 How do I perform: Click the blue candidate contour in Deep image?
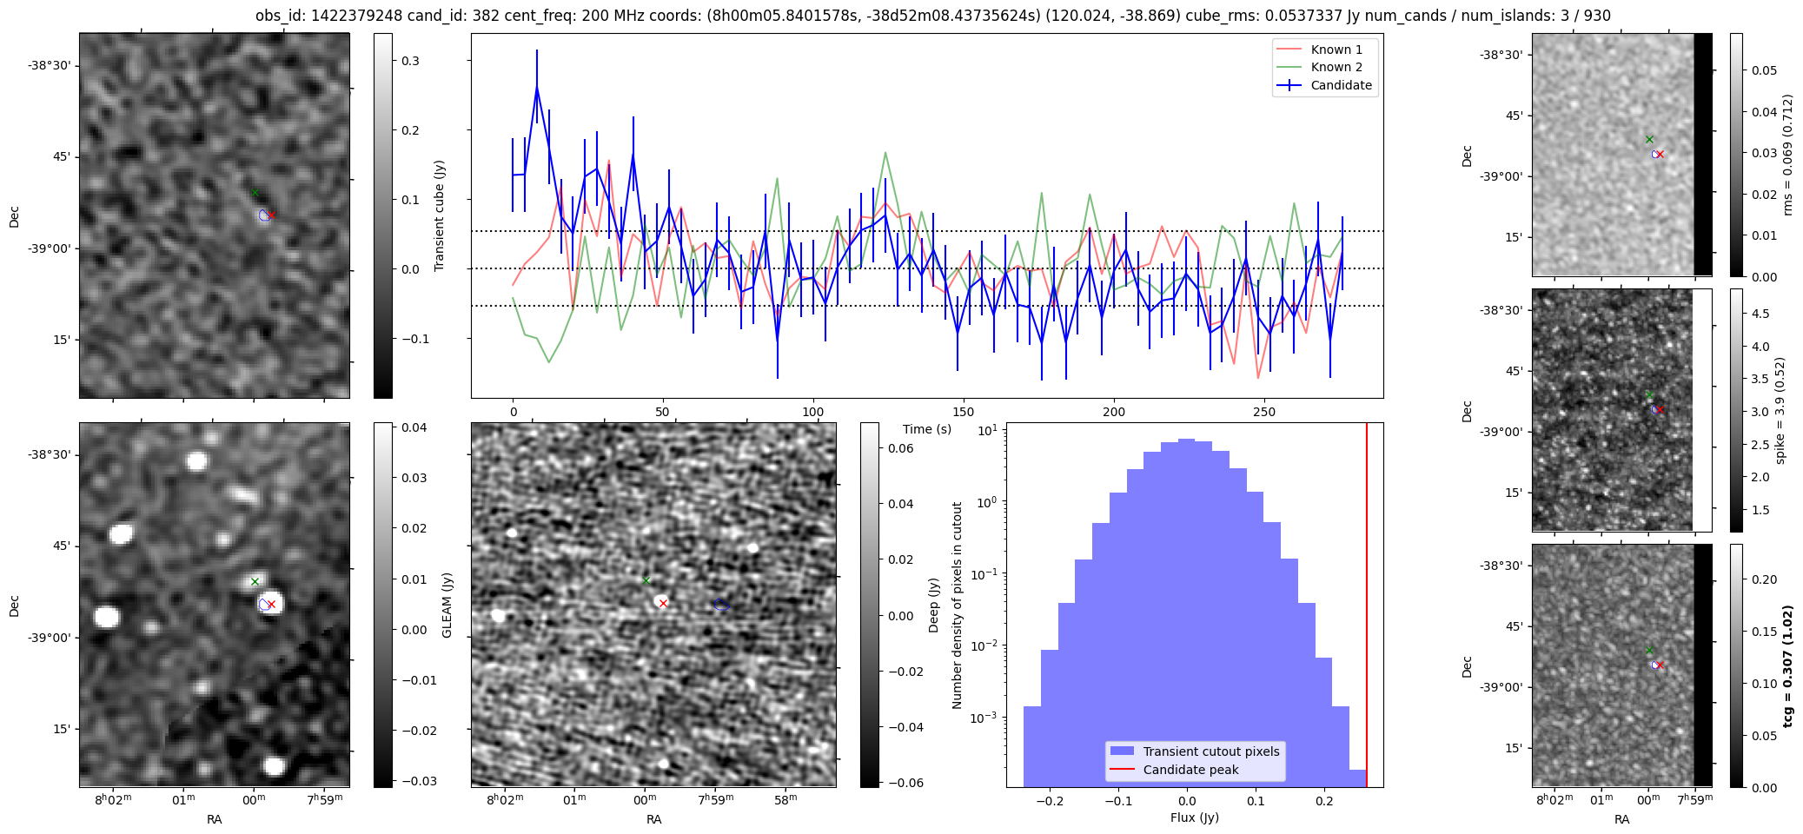[720, 605]
